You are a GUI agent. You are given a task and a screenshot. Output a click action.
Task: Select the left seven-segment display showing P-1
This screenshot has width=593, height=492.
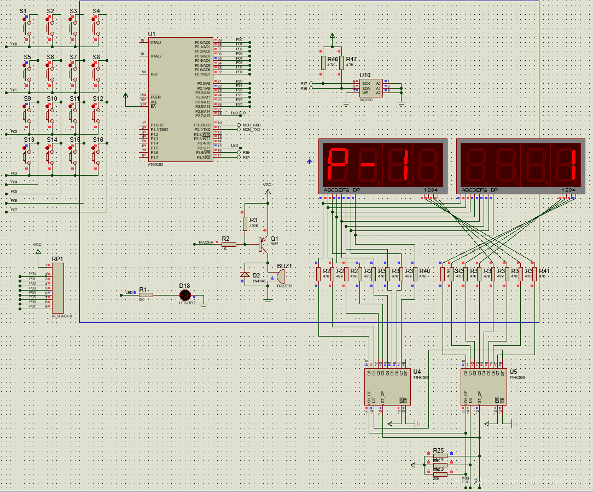(x=383, y=166)
